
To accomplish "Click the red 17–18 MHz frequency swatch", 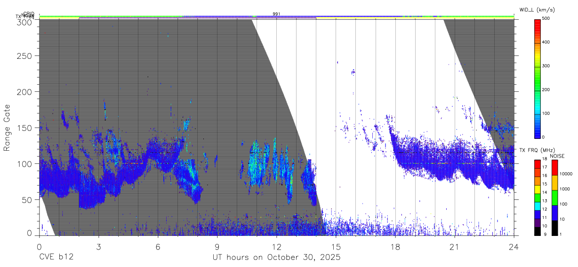I will coord(537,164).
